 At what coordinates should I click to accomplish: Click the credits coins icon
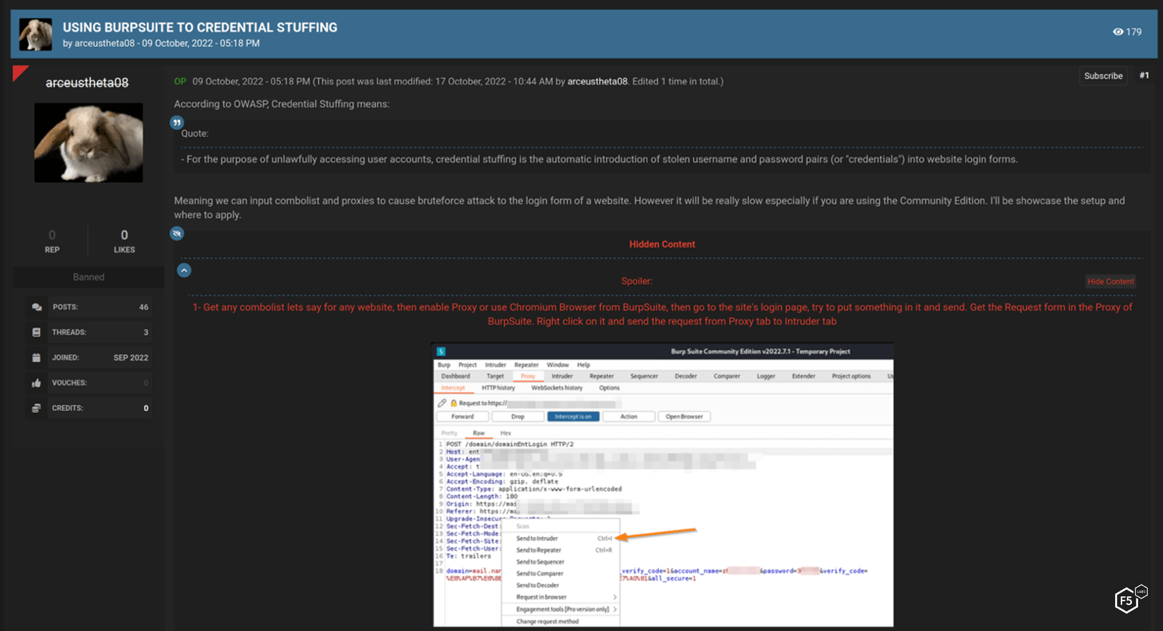37,408
